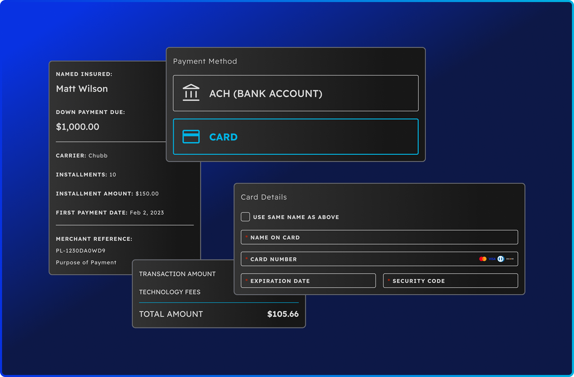Click the Card Details heading

264,197
